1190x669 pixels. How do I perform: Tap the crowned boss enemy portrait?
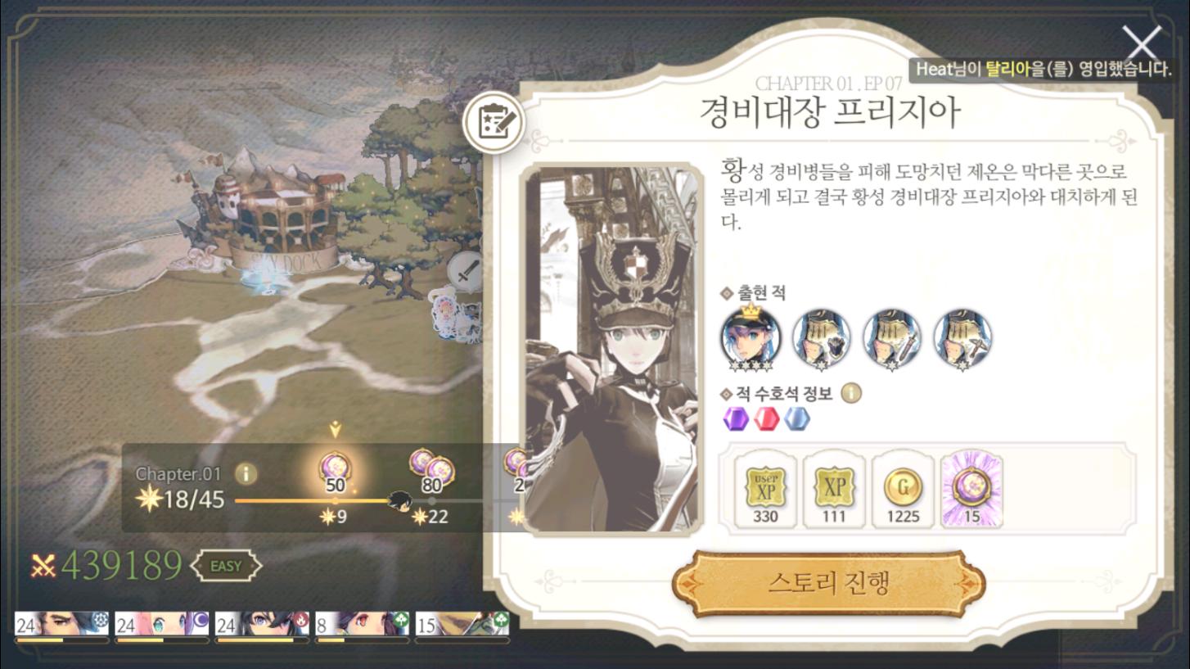751,337
